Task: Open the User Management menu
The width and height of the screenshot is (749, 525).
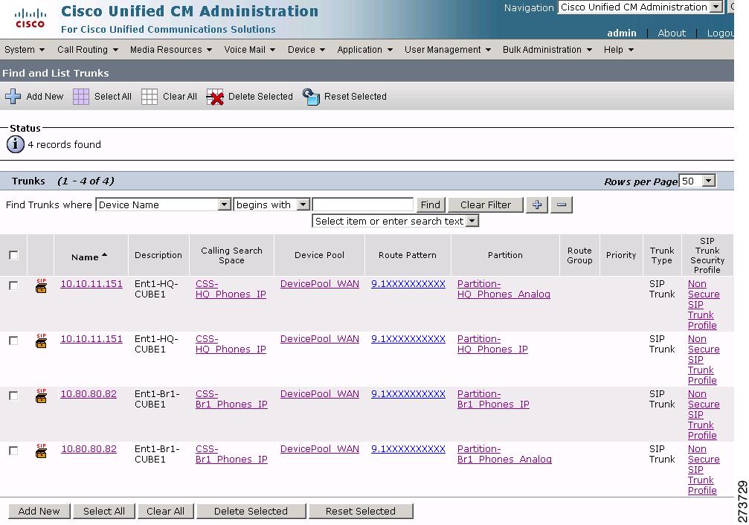Action: point(448,50)
